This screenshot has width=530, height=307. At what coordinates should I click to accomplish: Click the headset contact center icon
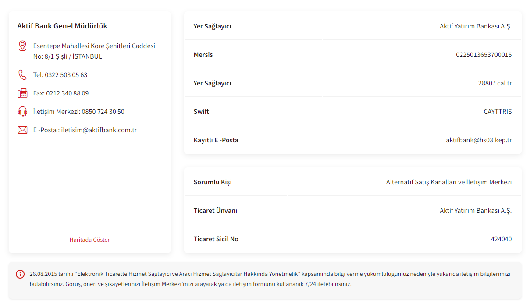point(22,112)
